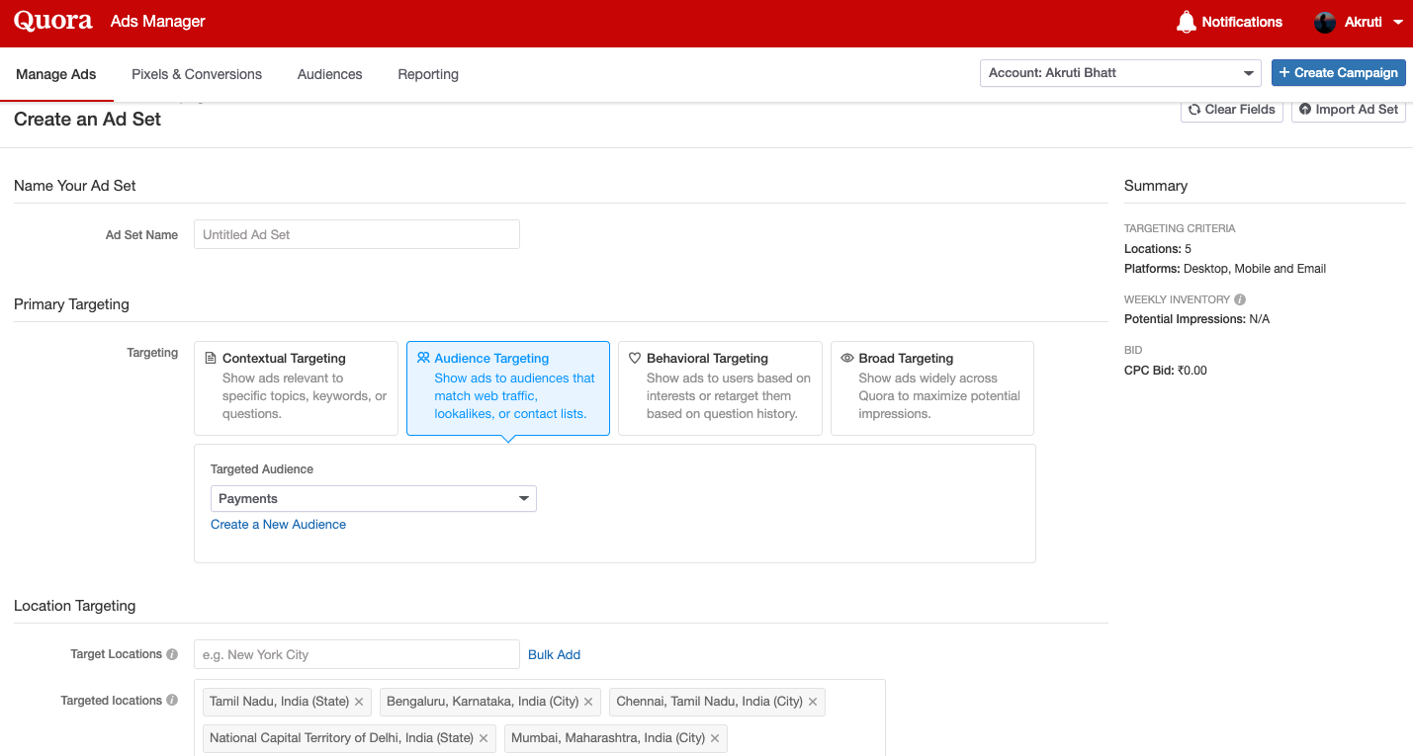Click the Bulk Add link

pyautogui.click(x=554, y=654)
